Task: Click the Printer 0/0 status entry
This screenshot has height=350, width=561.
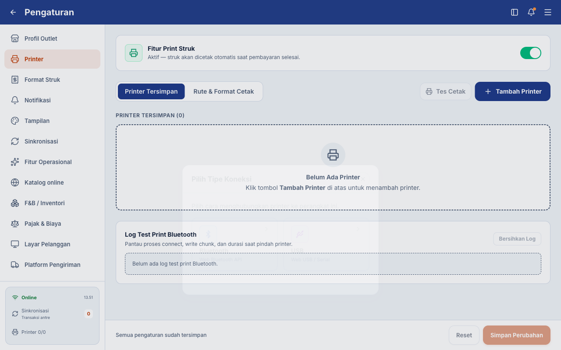Action: click(x=29, y=332)
